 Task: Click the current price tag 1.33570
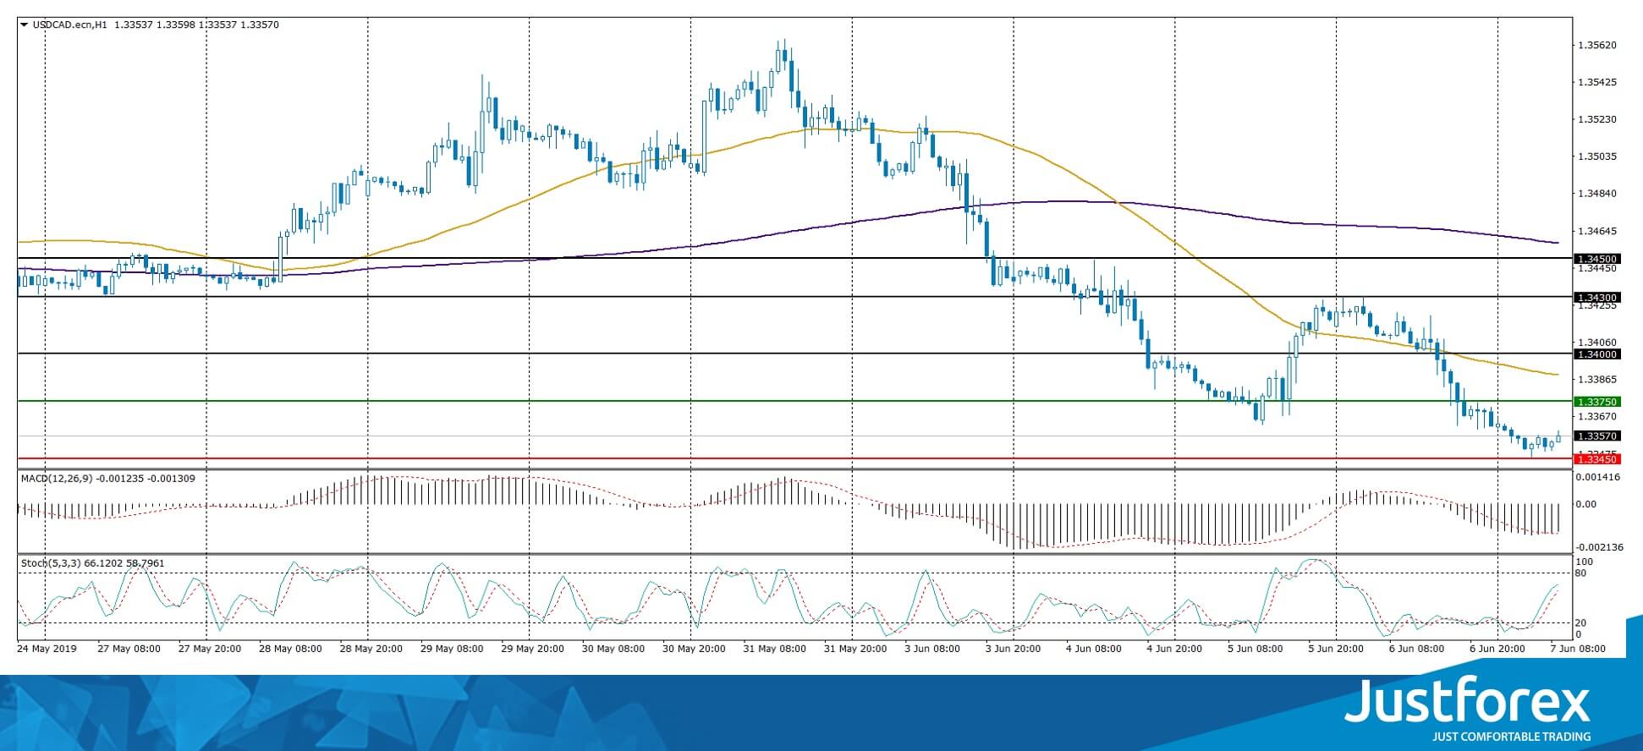(1596, 436)
